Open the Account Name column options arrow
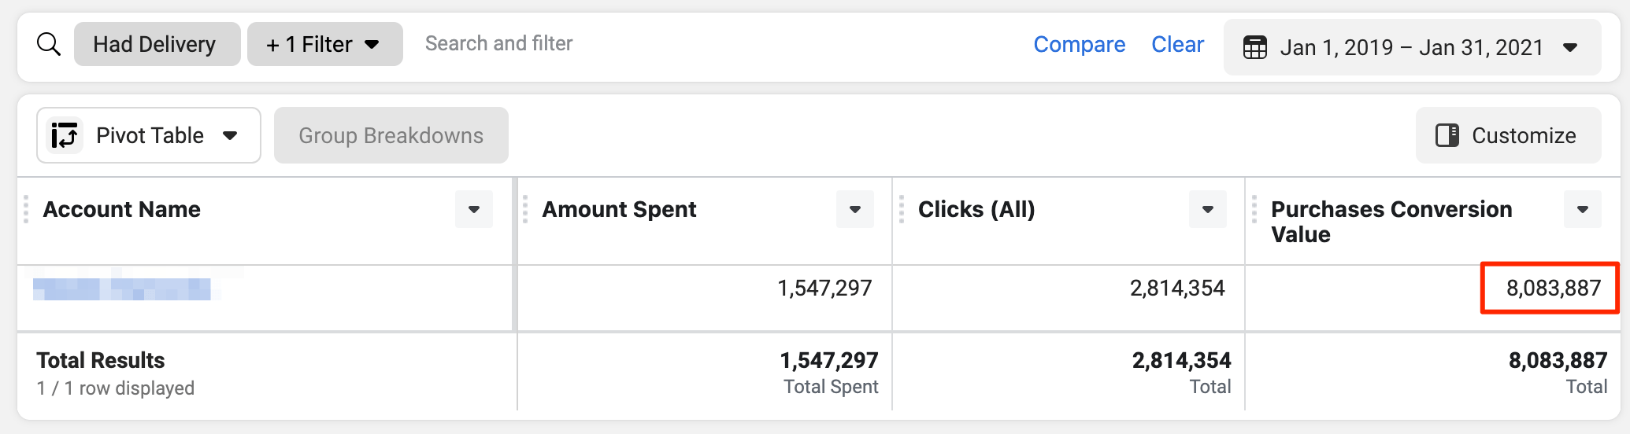1630x434 pixels. 474,209
